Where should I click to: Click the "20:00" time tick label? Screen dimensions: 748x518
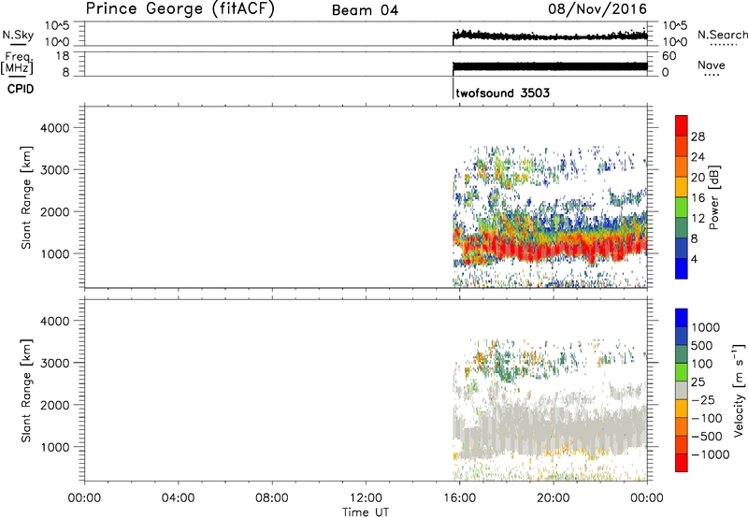pos(554,498)
